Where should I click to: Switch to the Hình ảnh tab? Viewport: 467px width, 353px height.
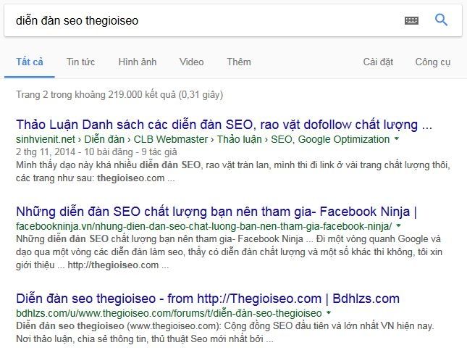pos(138,62)
